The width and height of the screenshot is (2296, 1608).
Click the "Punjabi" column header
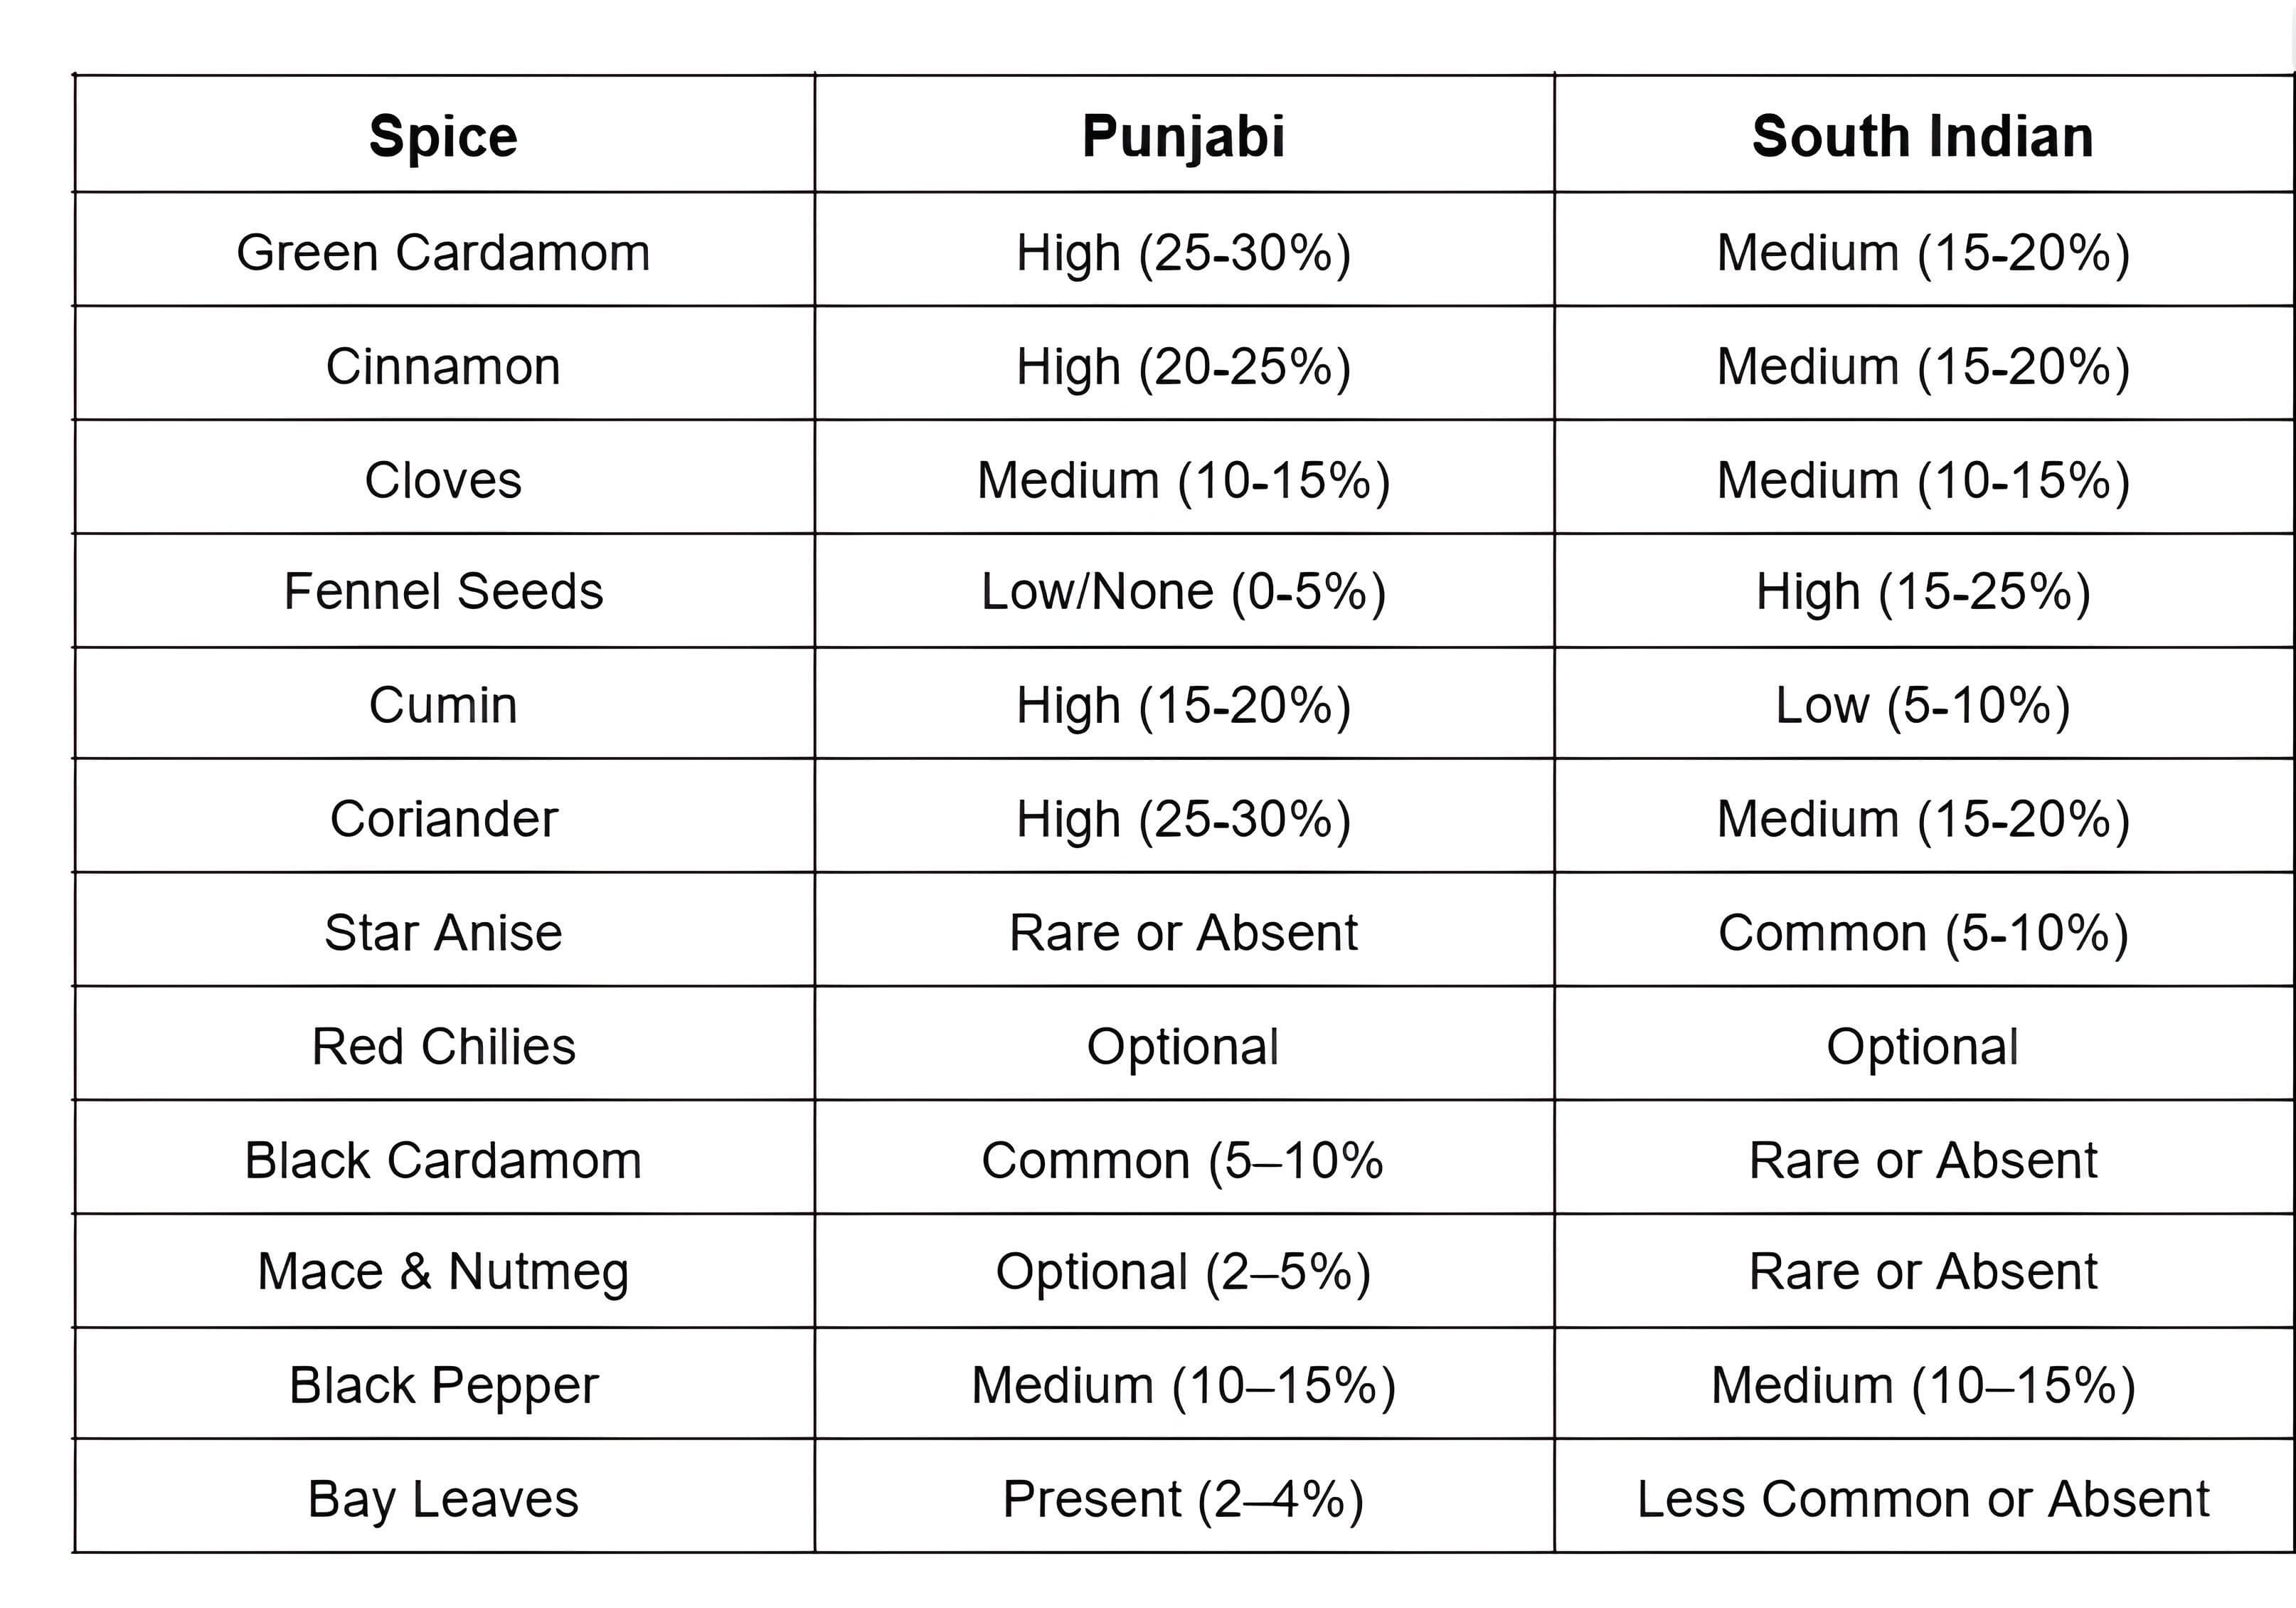(x=1183, y=136)
